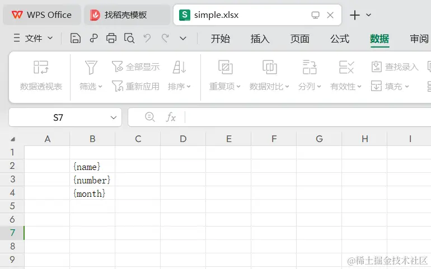Click the fx insert function icon
The width and height of the screenshot is (431, 269).
pyautogui.click(x=171, y=117)
